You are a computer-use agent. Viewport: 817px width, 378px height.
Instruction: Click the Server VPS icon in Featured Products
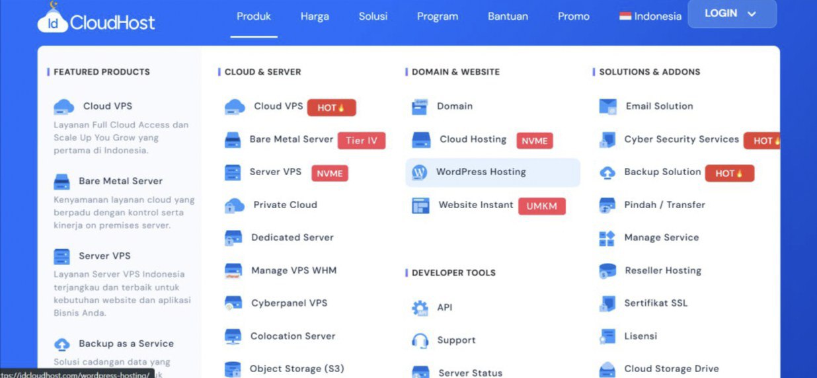tap(61, 256)
